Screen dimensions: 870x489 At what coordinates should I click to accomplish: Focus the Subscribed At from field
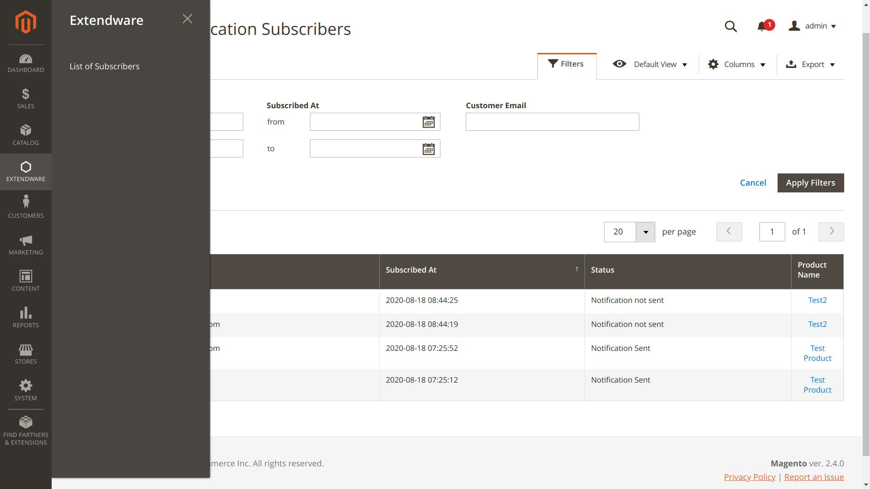(x=375, y=122)
